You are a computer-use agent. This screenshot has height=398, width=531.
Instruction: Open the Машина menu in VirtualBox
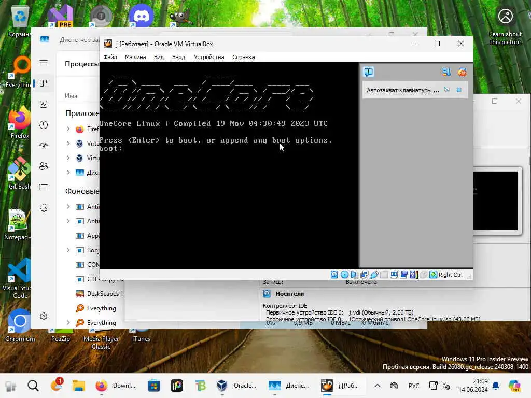pyautogui.click(x=135, y=57)
